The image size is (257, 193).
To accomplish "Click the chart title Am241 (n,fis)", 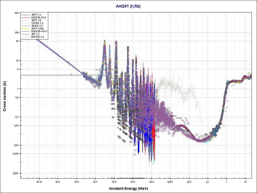I will pyautogui.click(x=128, y=6).
